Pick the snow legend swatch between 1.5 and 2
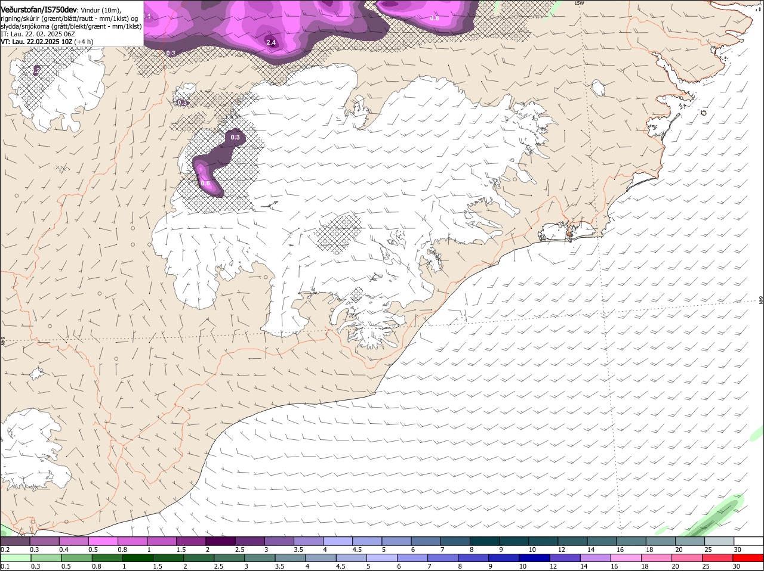764x571 pixels. 191,541
